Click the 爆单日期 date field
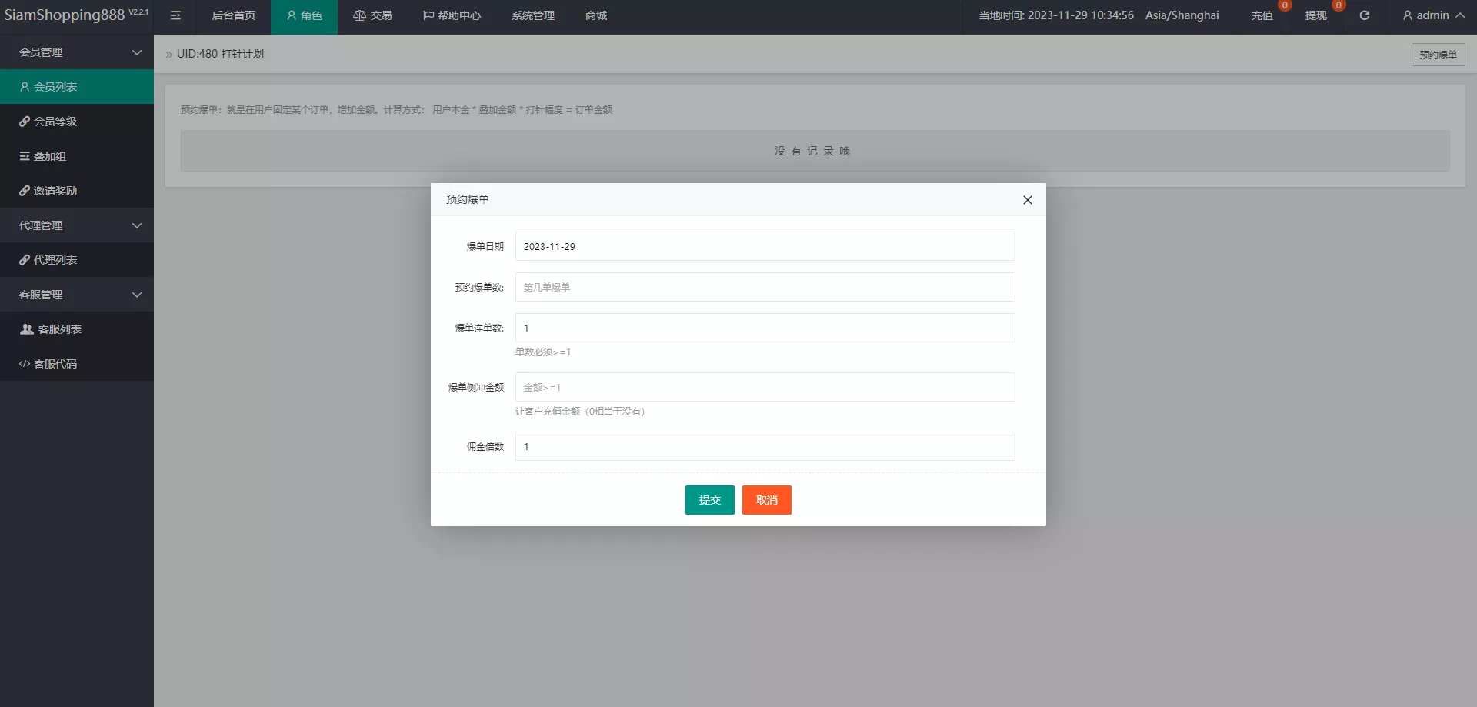This screenshot has height=707, width=1477. 765,246
